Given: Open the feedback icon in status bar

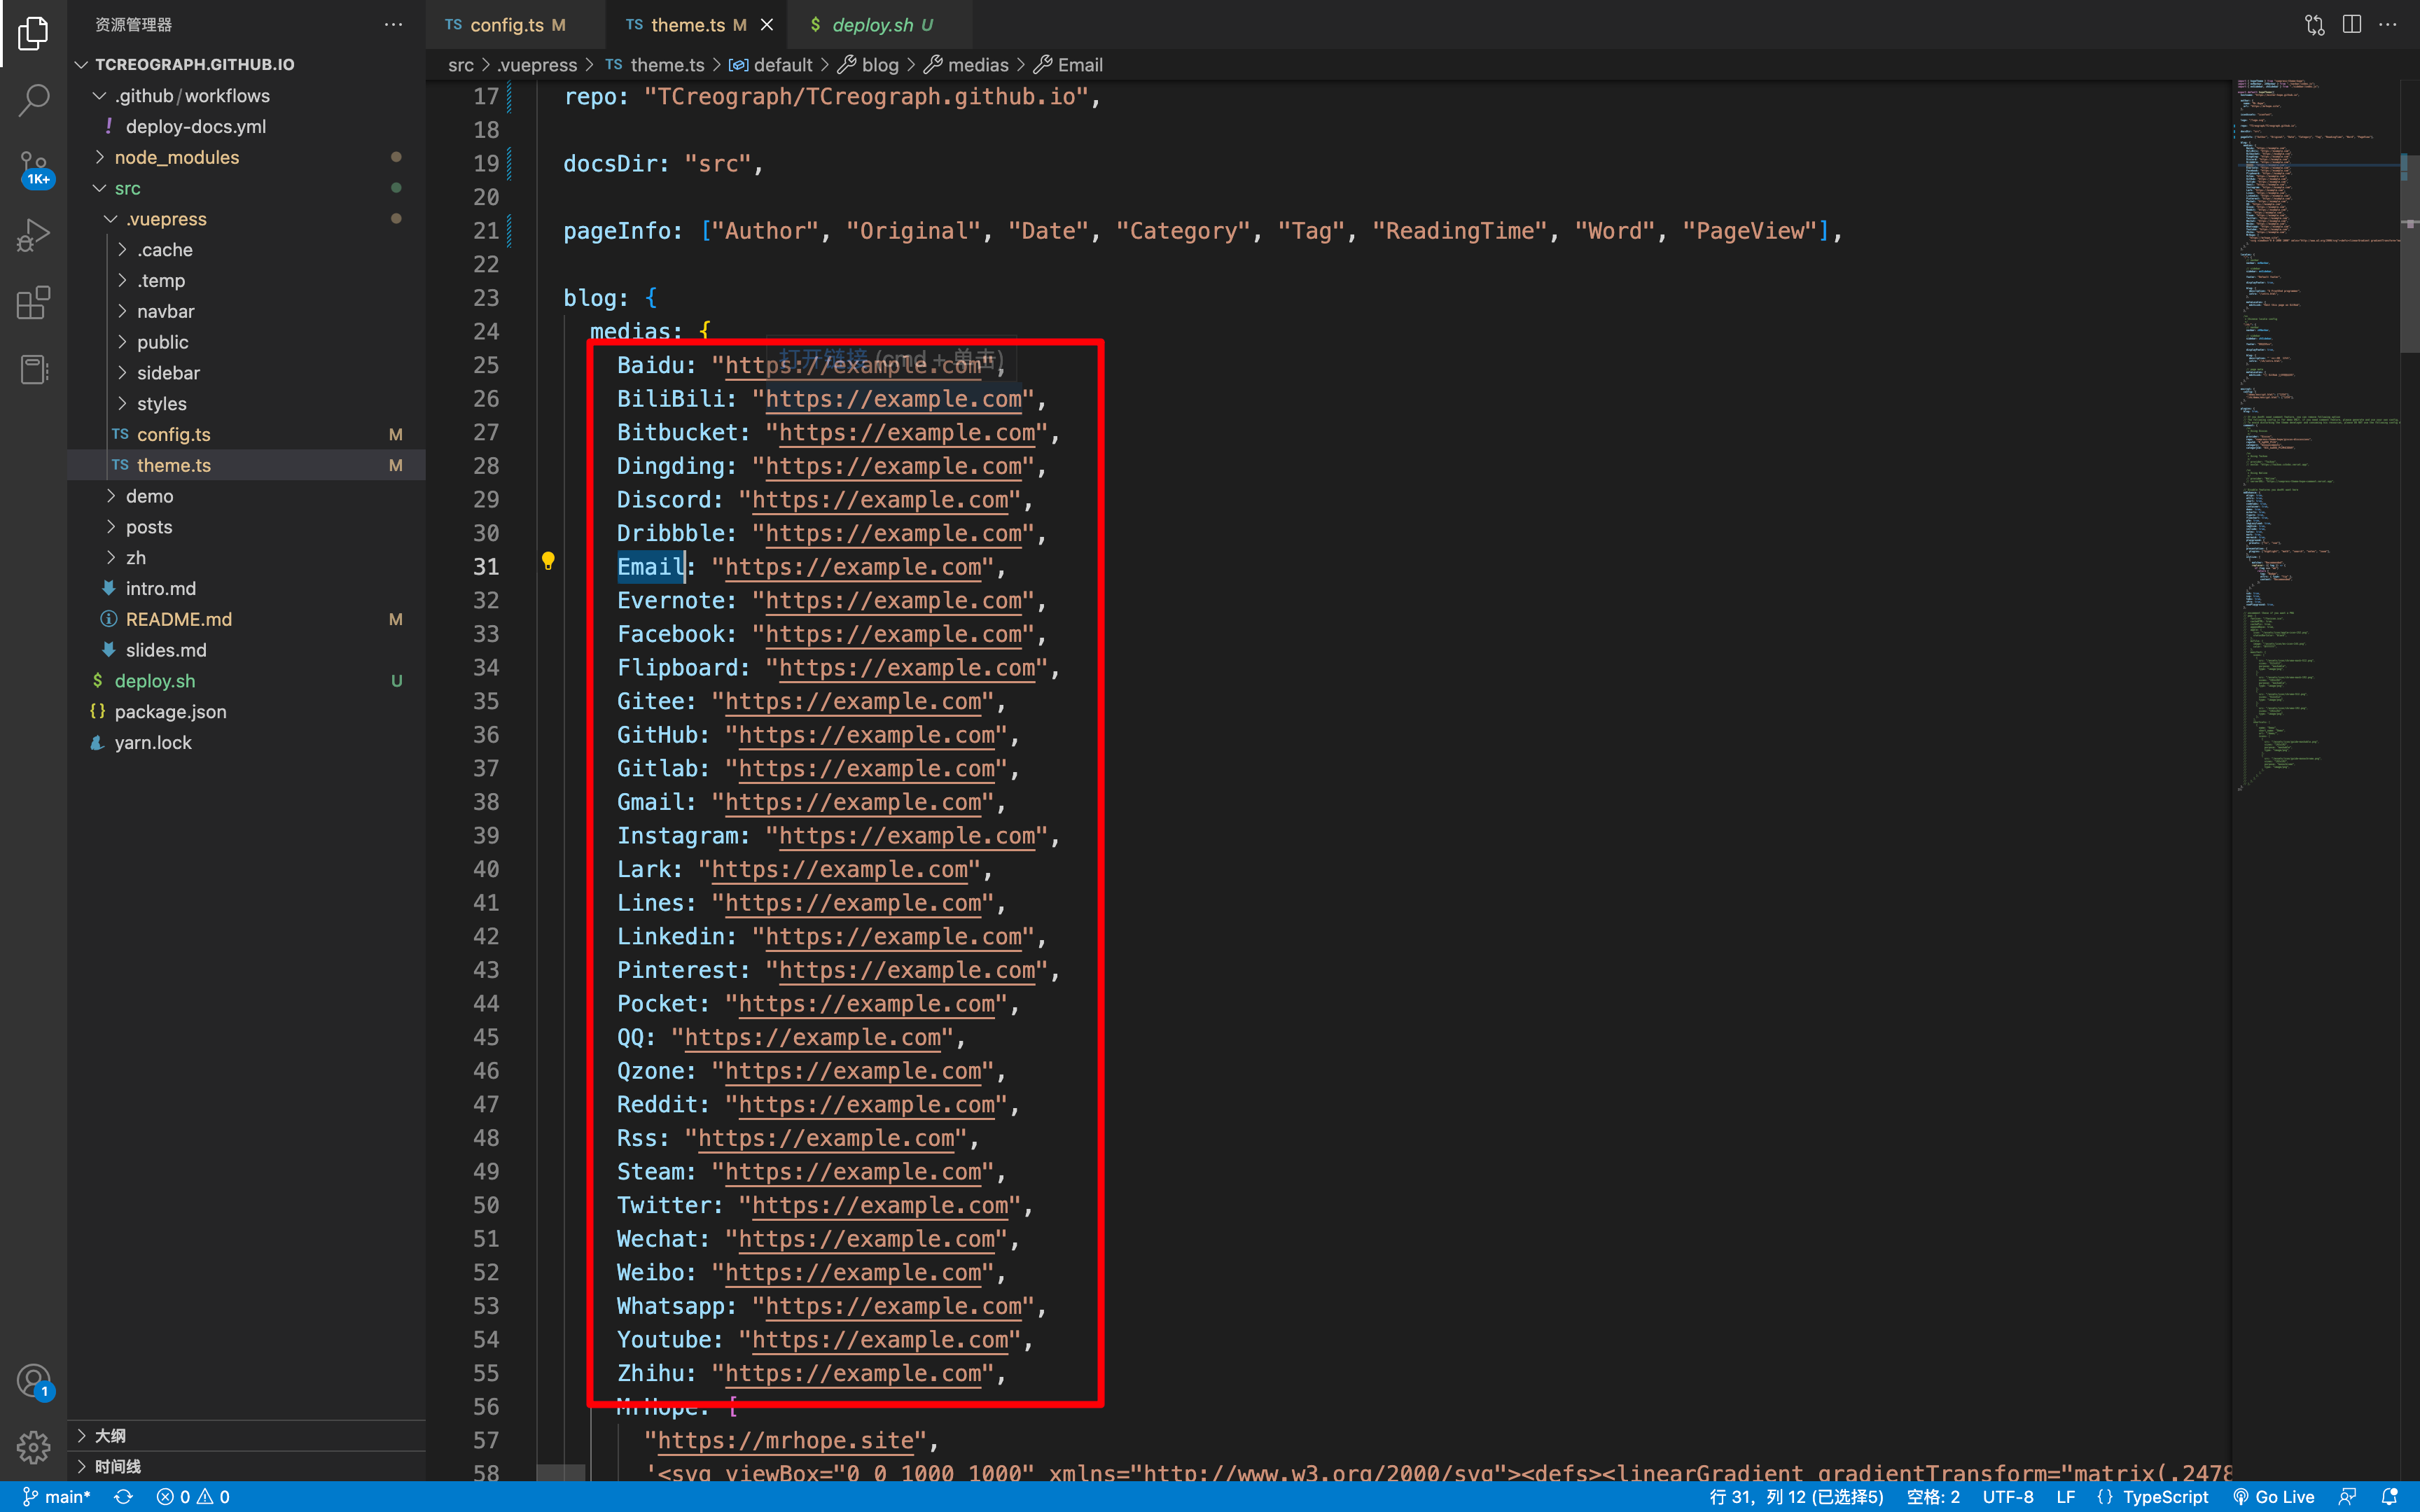Looking at the screenshot, I should pyautogui.click(x=2347, y=1496).
